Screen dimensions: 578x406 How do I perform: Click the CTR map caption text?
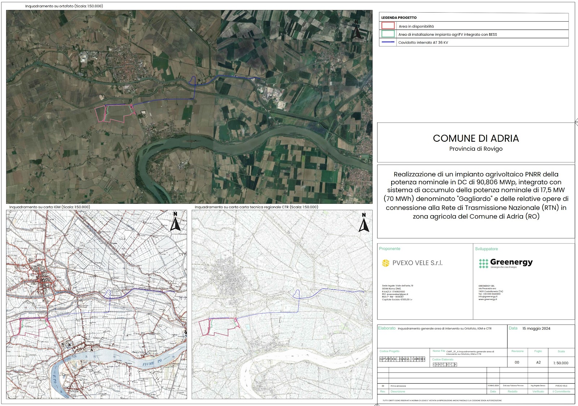[256, 207]
